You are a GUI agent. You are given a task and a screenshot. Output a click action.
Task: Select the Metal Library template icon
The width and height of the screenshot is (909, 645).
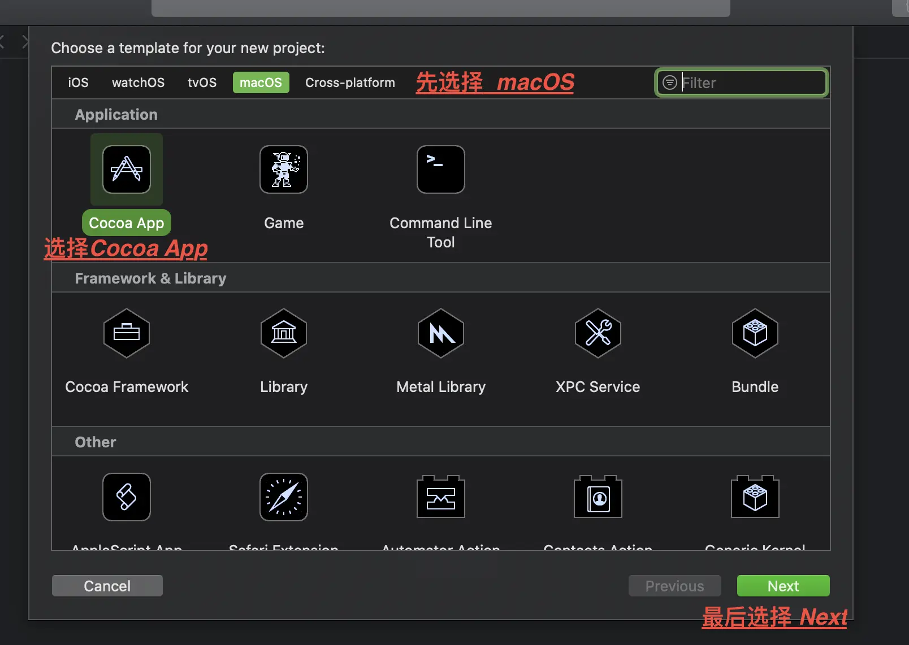[441, 333]
